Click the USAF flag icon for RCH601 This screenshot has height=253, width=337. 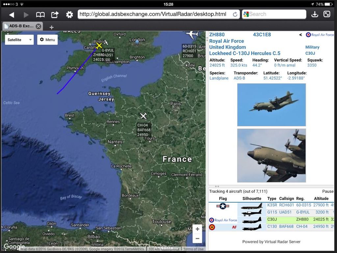(x=222, y=205)
